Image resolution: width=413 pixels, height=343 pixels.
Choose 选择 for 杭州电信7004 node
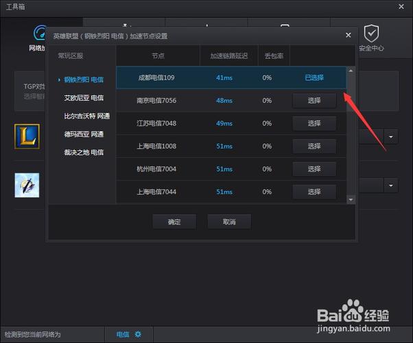[x=314, y=169]
